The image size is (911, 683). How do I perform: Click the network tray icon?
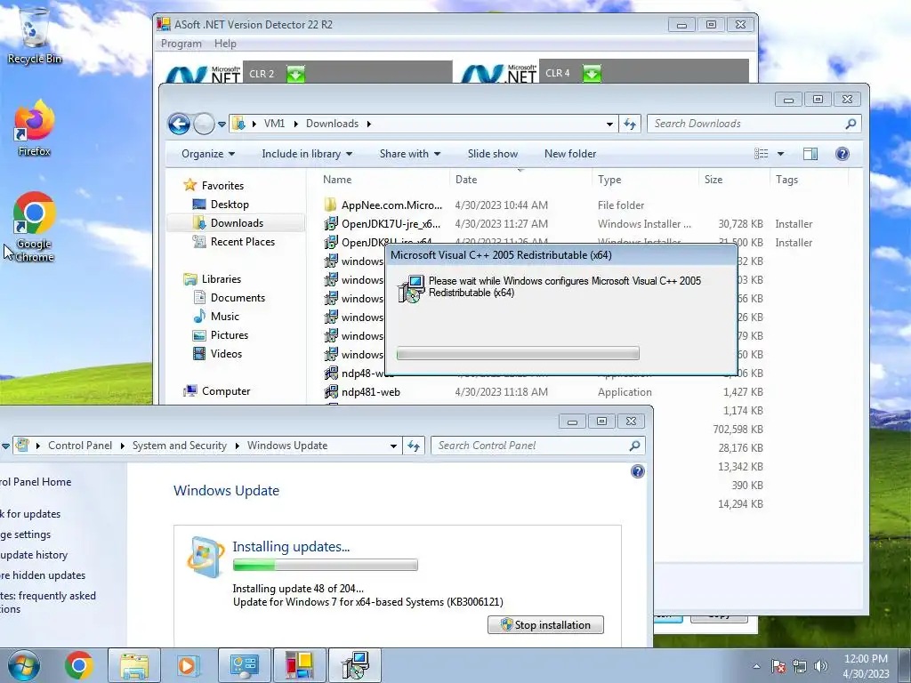[800, 666]
